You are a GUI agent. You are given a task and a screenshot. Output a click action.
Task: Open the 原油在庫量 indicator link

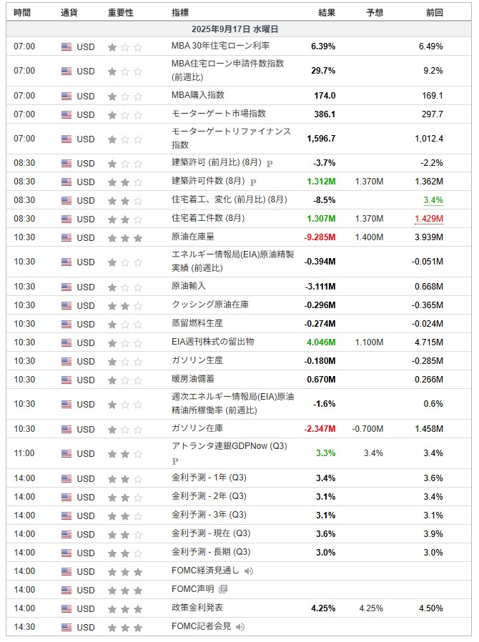(x=193, y=237)
